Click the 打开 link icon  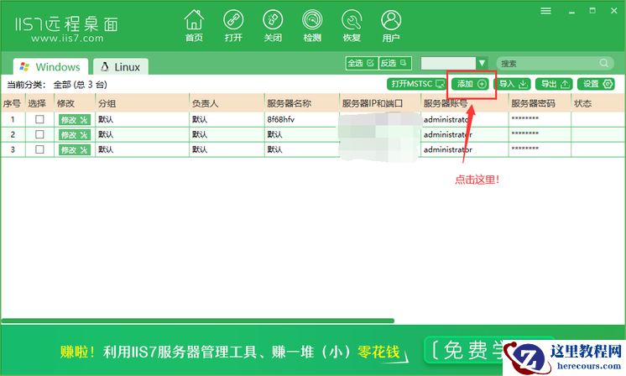point(233,25)
